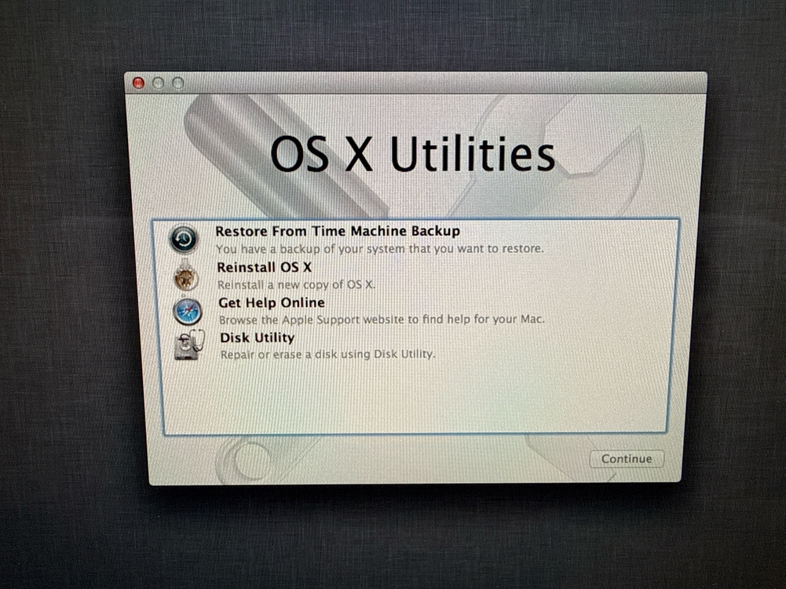Click "Reinstall a new copy of OS X" description

[x=296, y=284]
